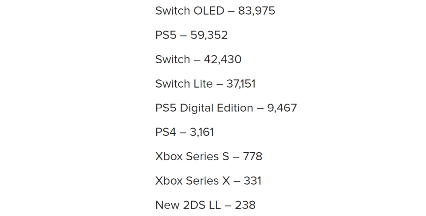Click the Switch Lite console name
Screen dimensions: 426x216
pos(184,84)
